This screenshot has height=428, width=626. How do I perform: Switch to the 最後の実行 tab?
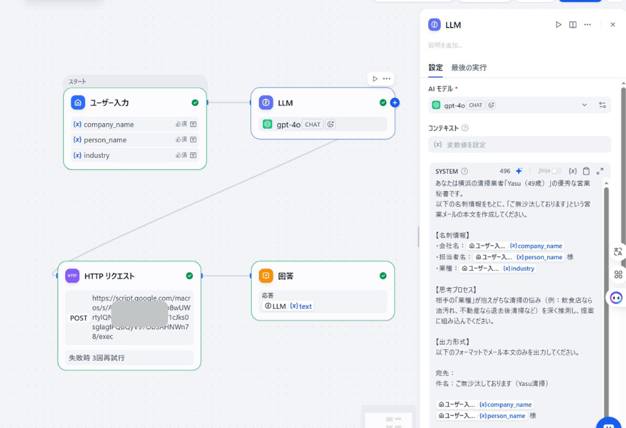469,68
